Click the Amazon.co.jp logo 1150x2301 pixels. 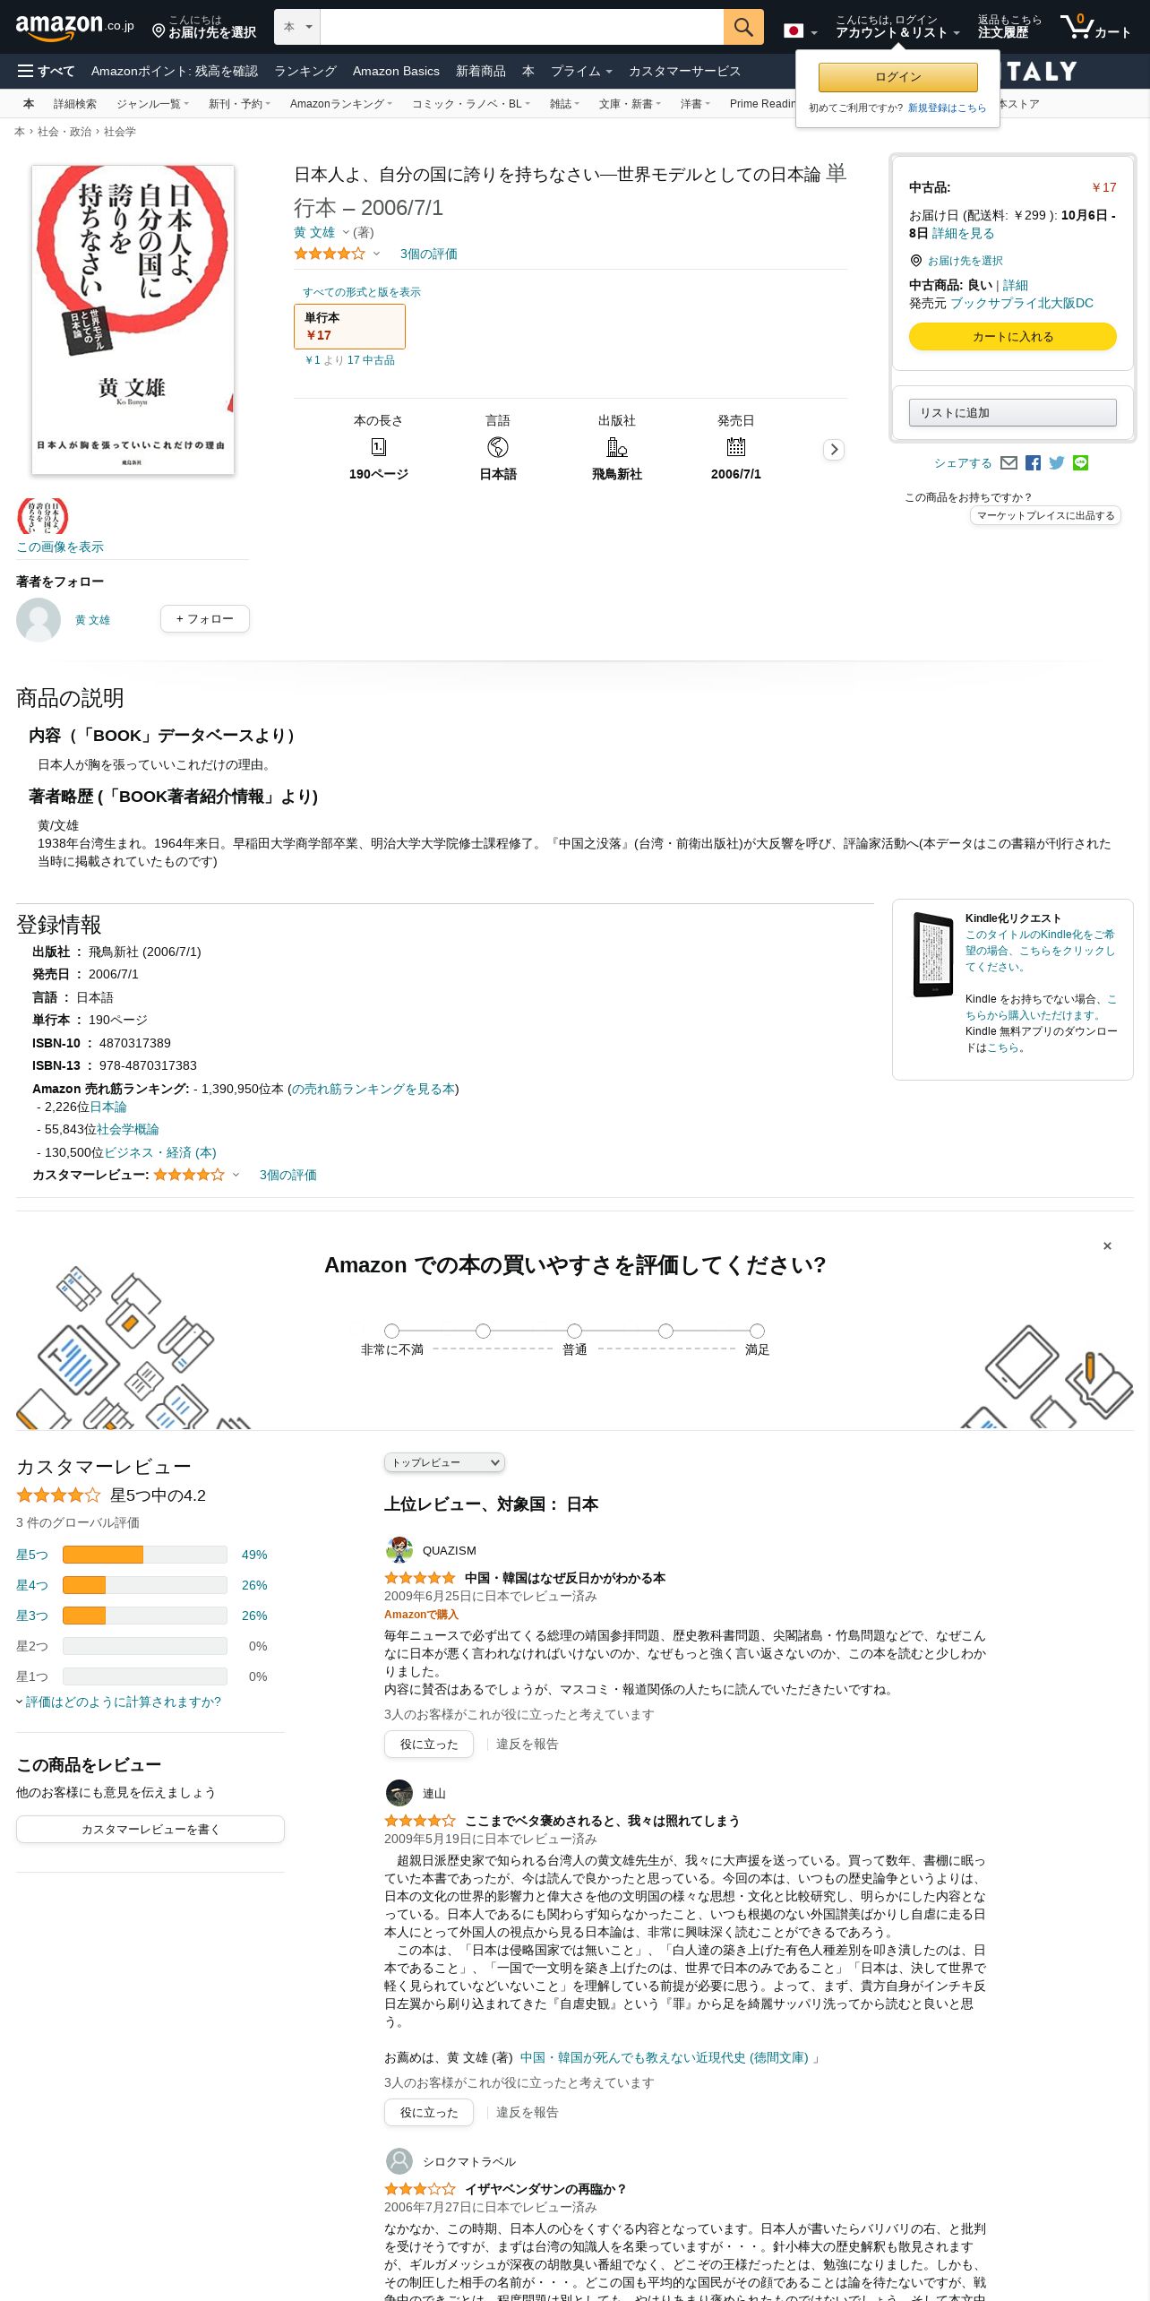pyautogui.click(x=74, y=27)
